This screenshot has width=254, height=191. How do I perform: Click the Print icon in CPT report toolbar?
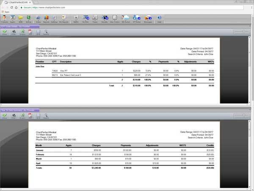[14, 33]
